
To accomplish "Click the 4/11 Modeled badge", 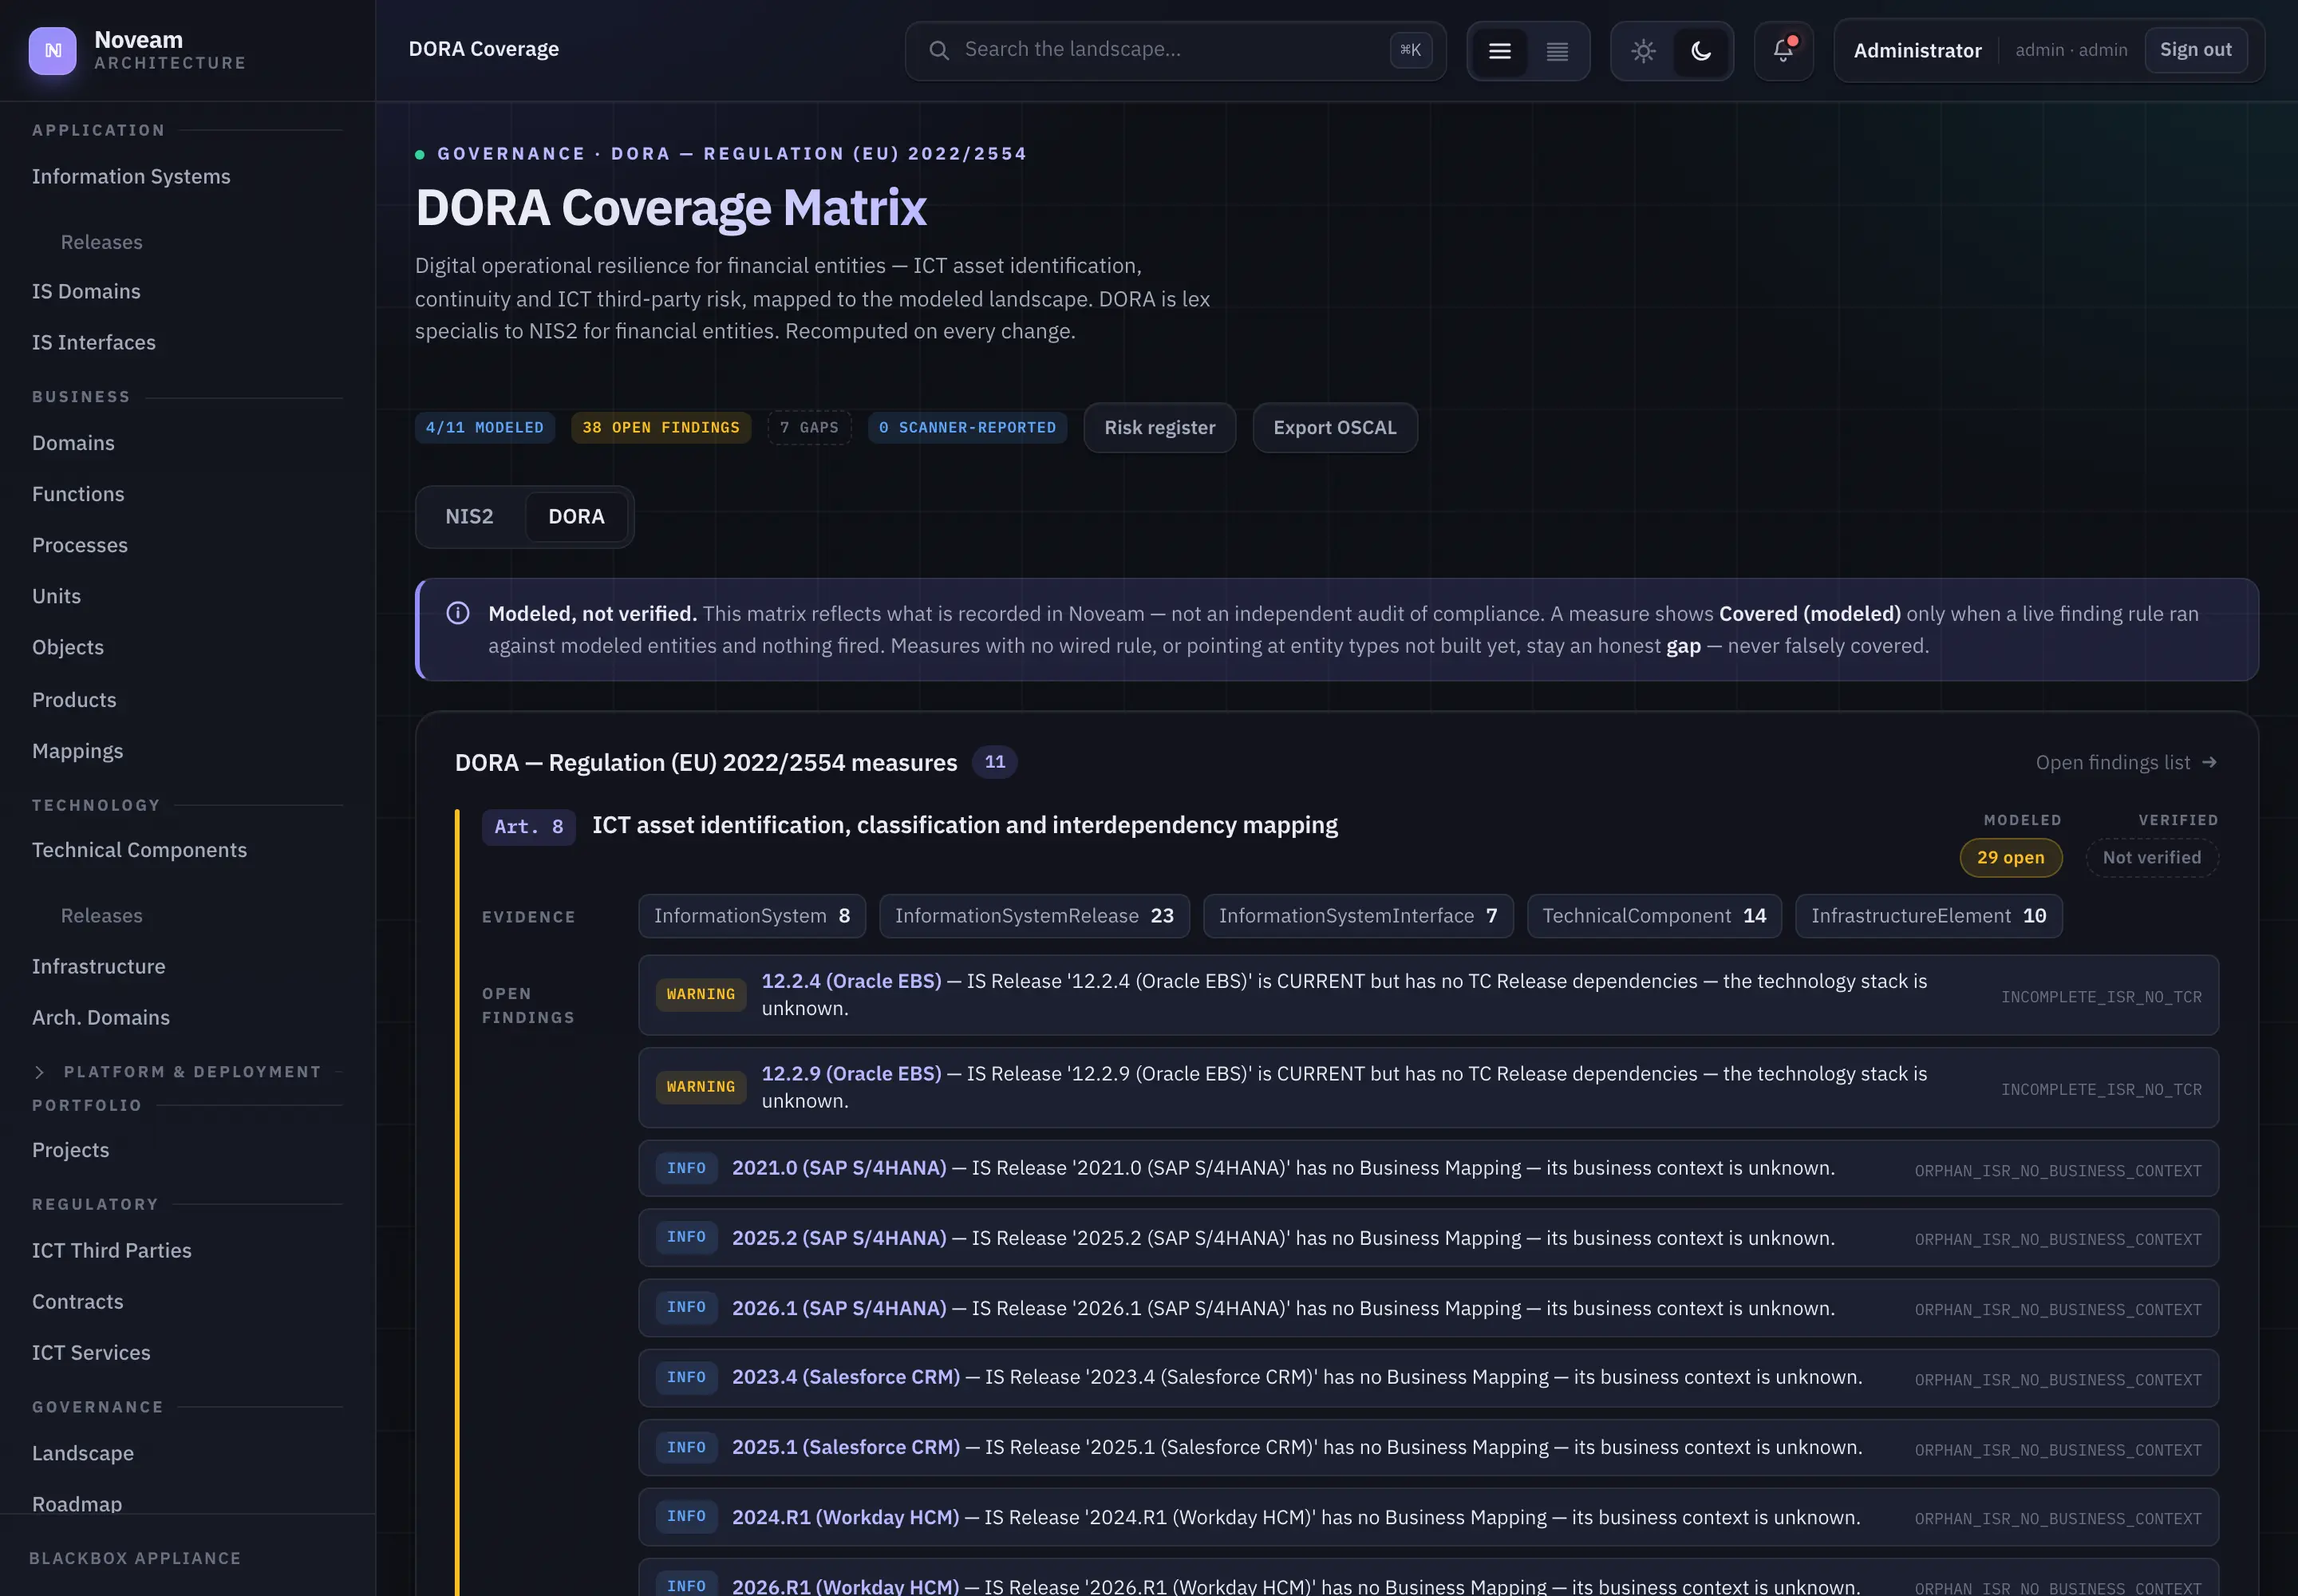I will pos(485,428).
